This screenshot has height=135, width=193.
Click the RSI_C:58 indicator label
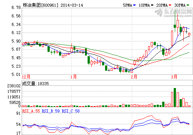click(71, 111)
